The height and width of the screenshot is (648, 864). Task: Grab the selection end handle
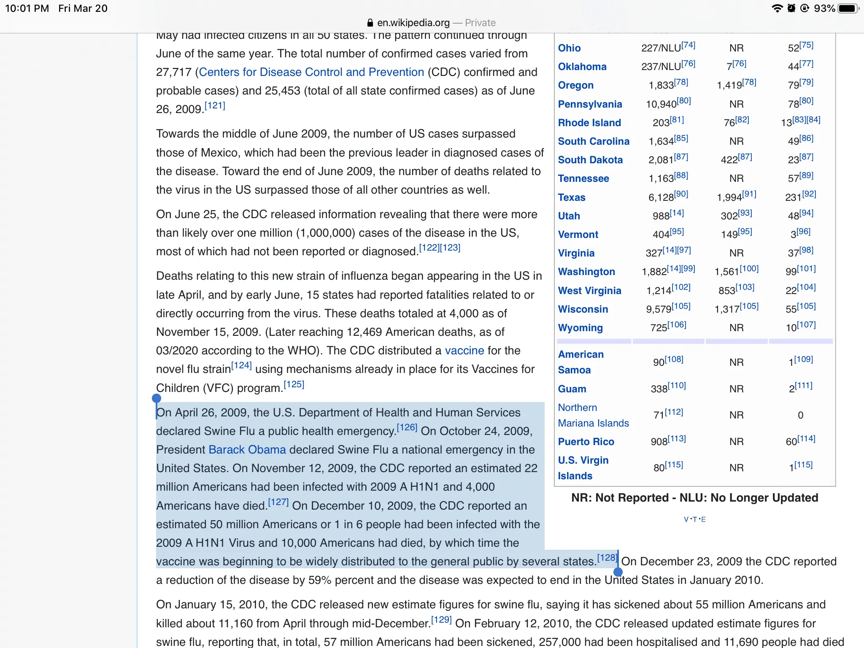coord(618,572)
